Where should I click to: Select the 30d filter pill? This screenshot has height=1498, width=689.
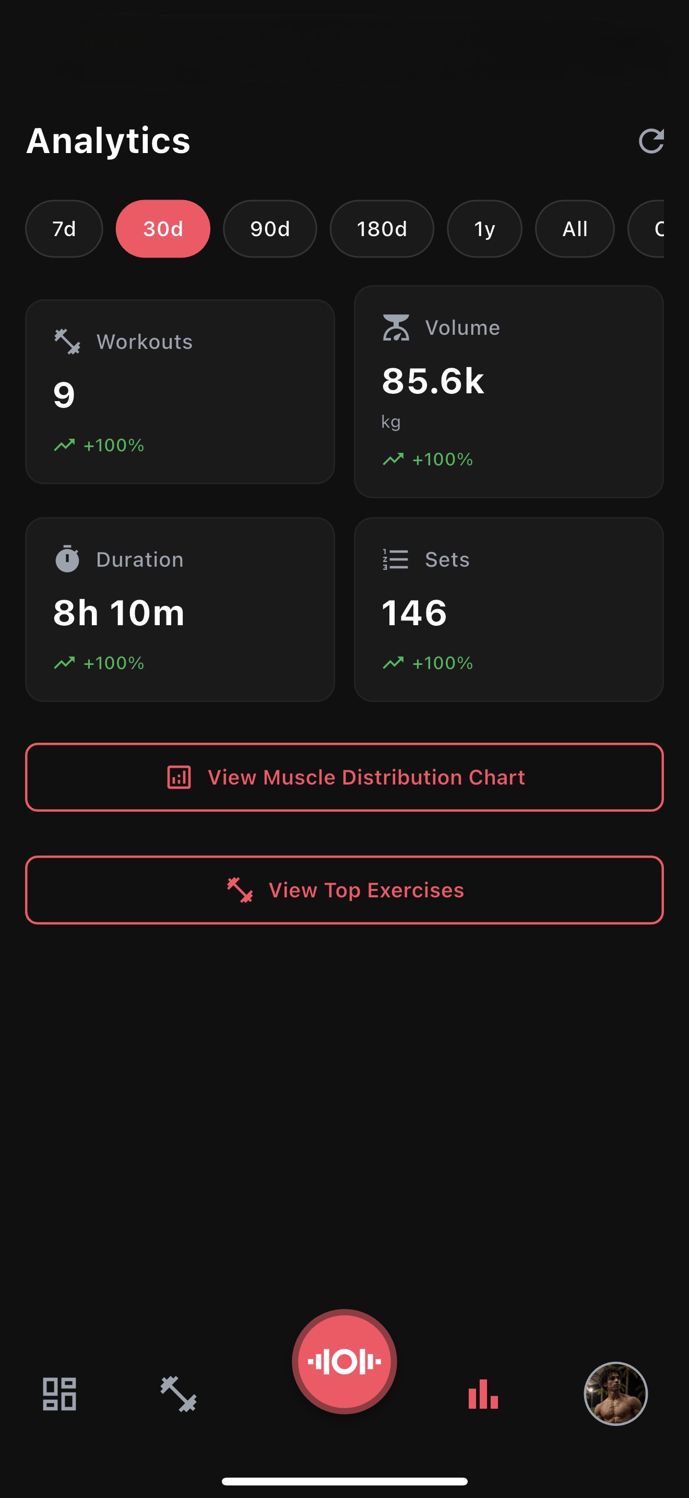tap(163, 229)
